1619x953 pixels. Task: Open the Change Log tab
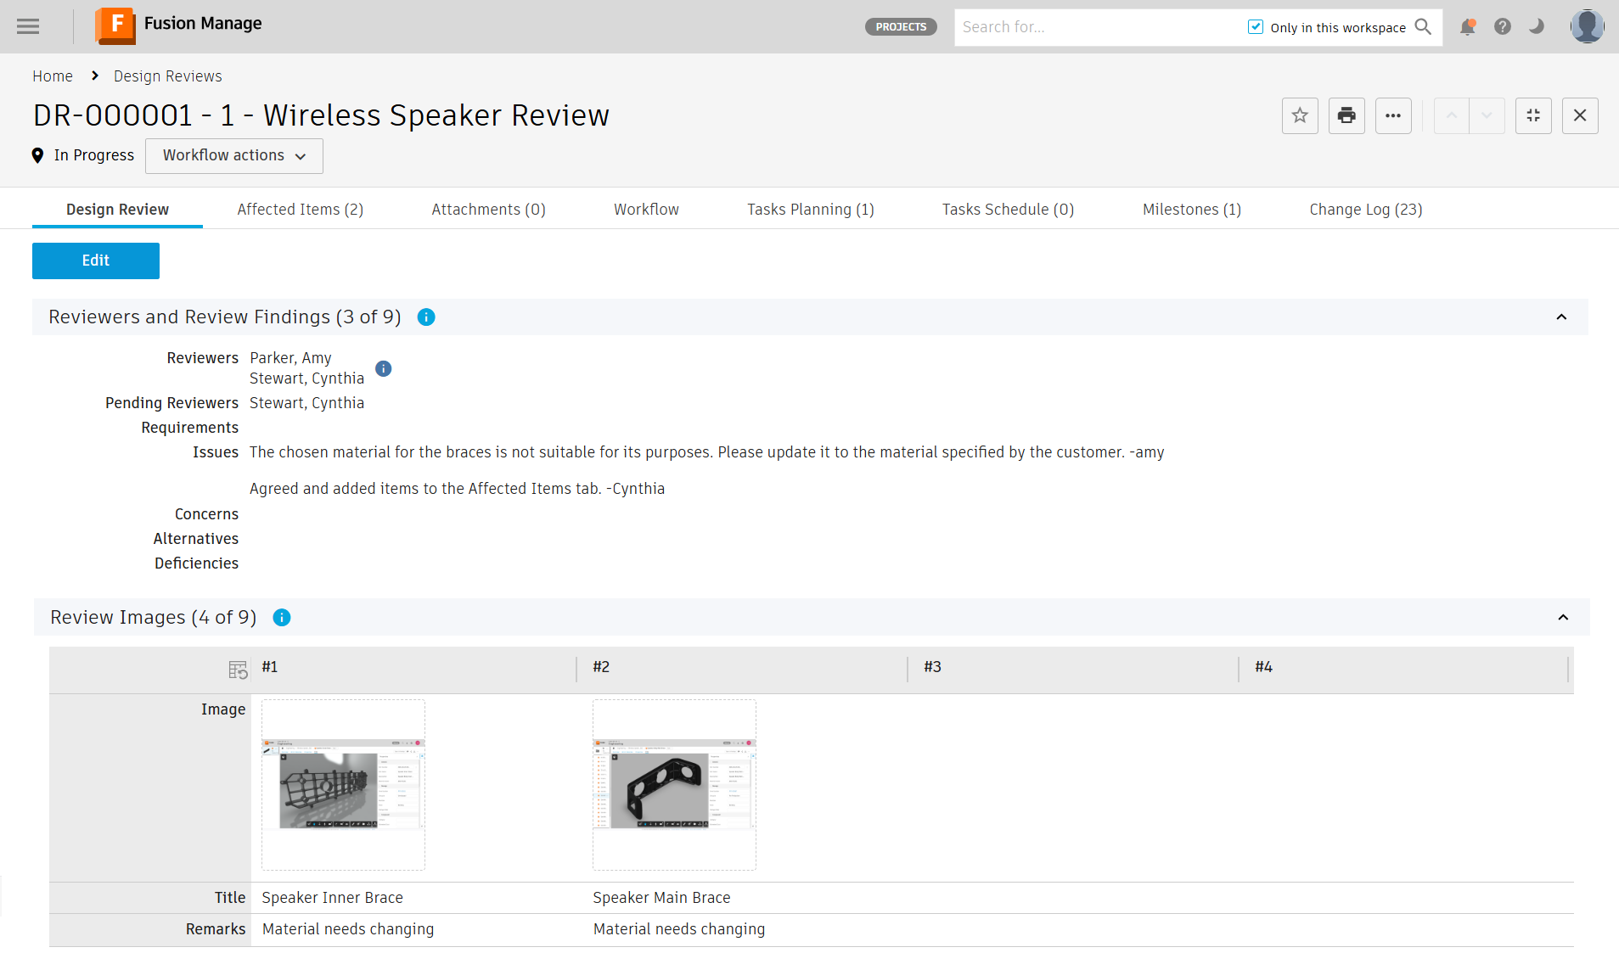(1365, 209)
